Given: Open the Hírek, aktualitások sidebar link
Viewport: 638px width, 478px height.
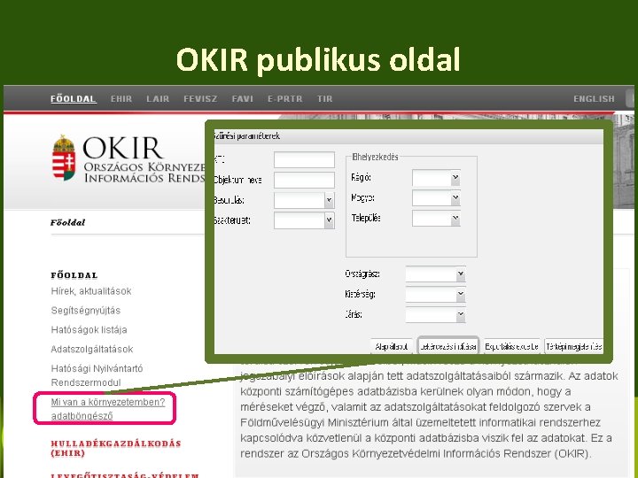Looking at the screenshot, I should click(x=91, y=291).
